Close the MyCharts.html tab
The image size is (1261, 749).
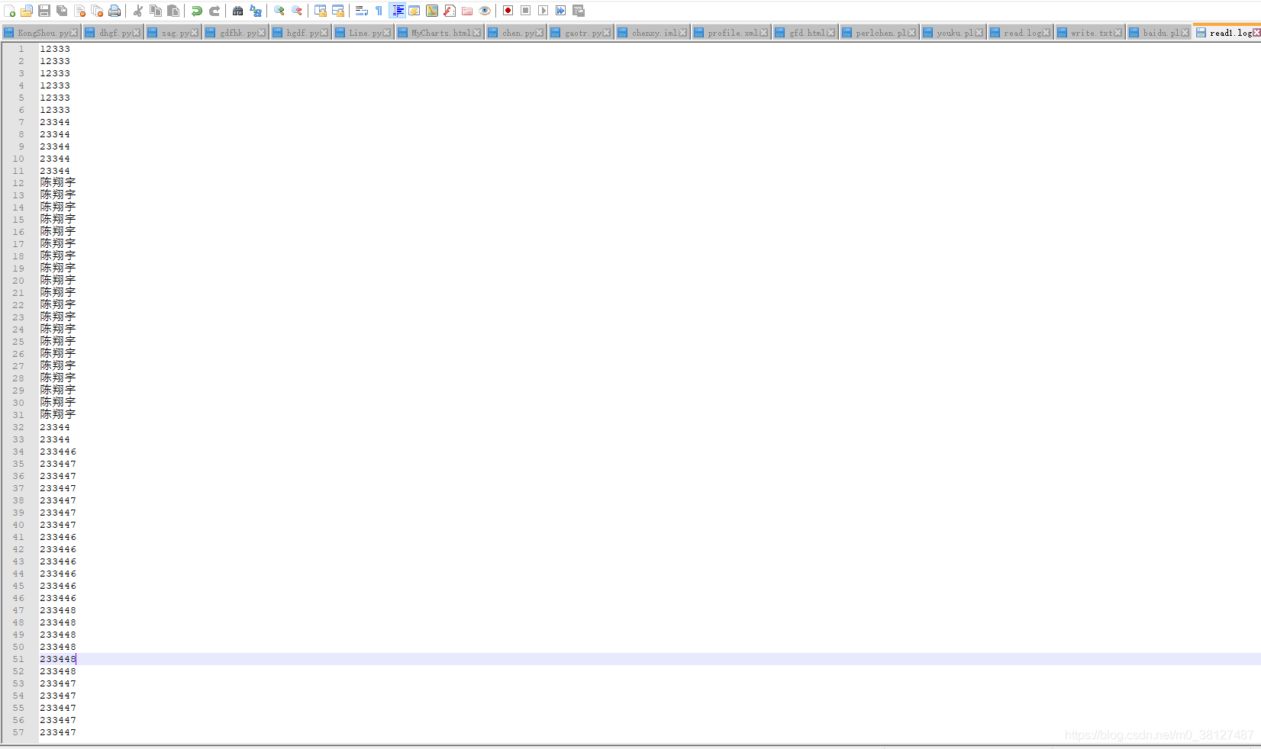[477, 33]
